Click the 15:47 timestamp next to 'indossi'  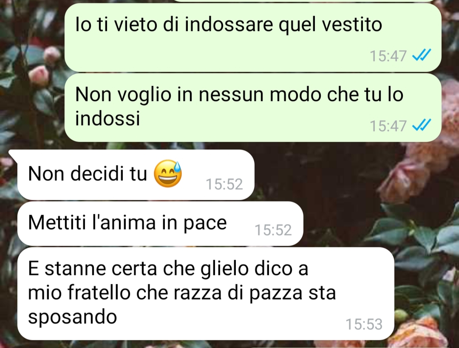pos(388,126)
